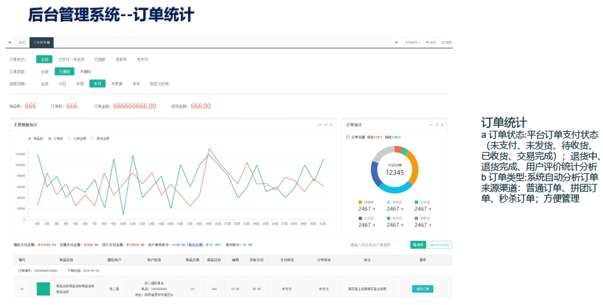Select the 未支付 order status filter
603x305 pixels.
pyautogui.click(x=141, y=59)
